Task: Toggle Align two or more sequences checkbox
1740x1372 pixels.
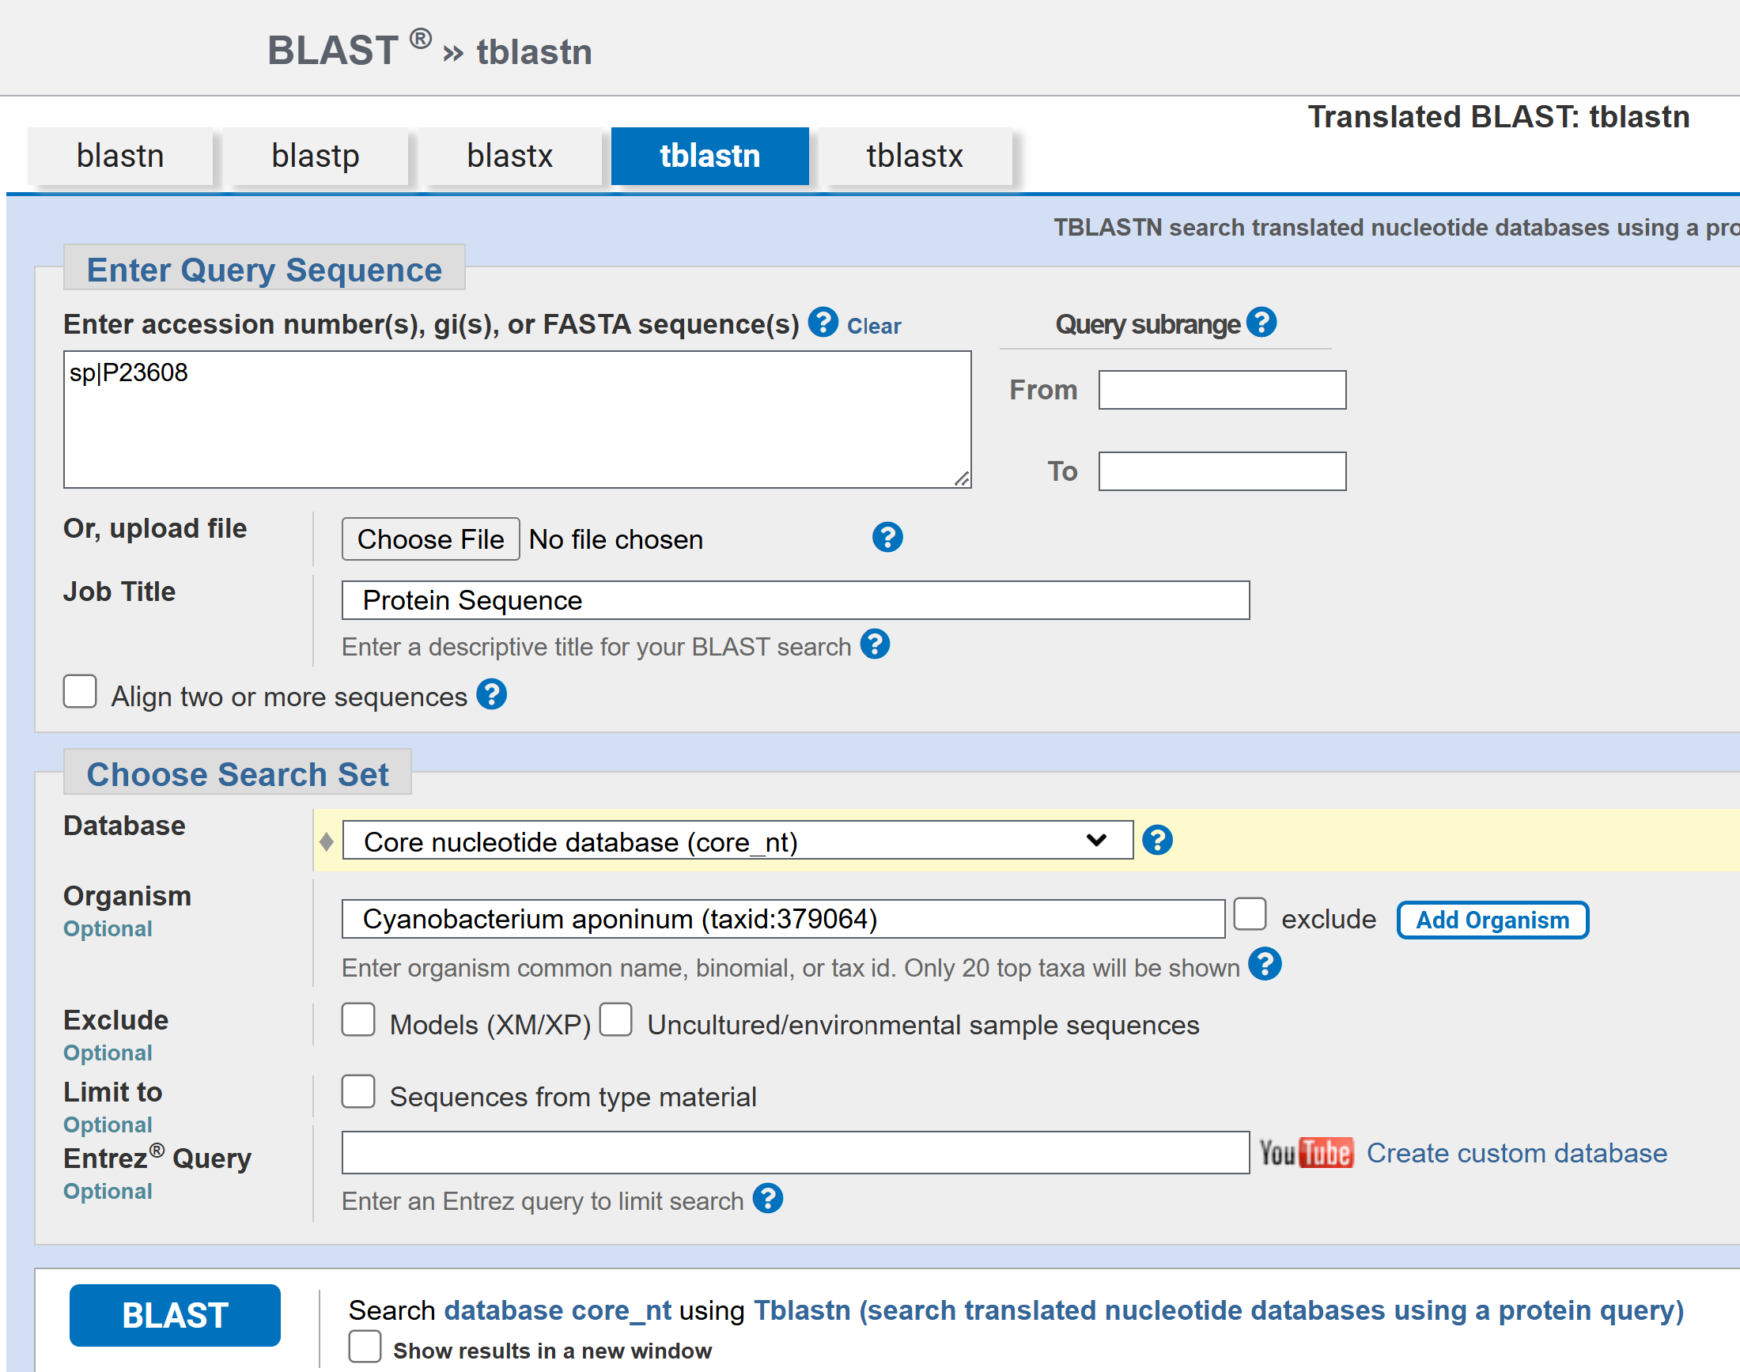Action: (81, 692)
